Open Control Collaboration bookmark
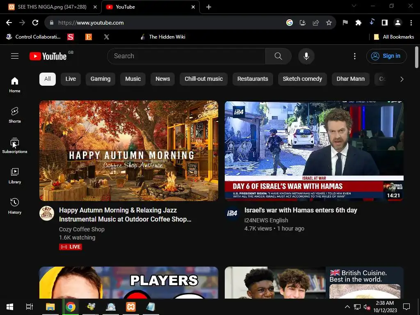The height and width of the screenshot is (315, 420). point(34,37)
